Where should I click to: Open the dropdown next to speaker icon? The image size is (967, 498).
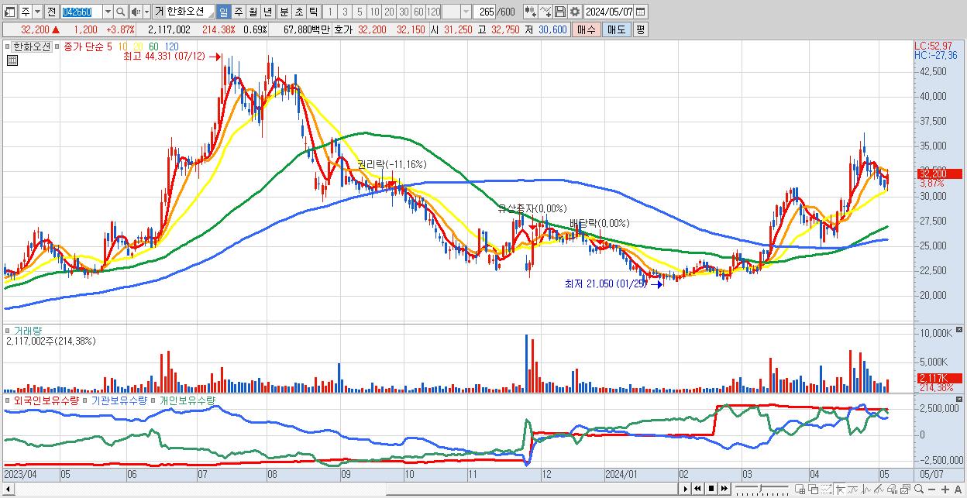click(x=146, y=12)
